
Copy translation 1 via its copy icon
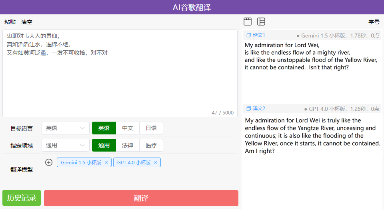pyautogui.click(x=248, y=35)
